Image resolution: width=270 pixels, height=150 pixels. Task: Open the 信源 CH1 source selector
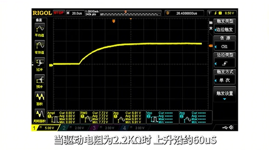point(225,43)
